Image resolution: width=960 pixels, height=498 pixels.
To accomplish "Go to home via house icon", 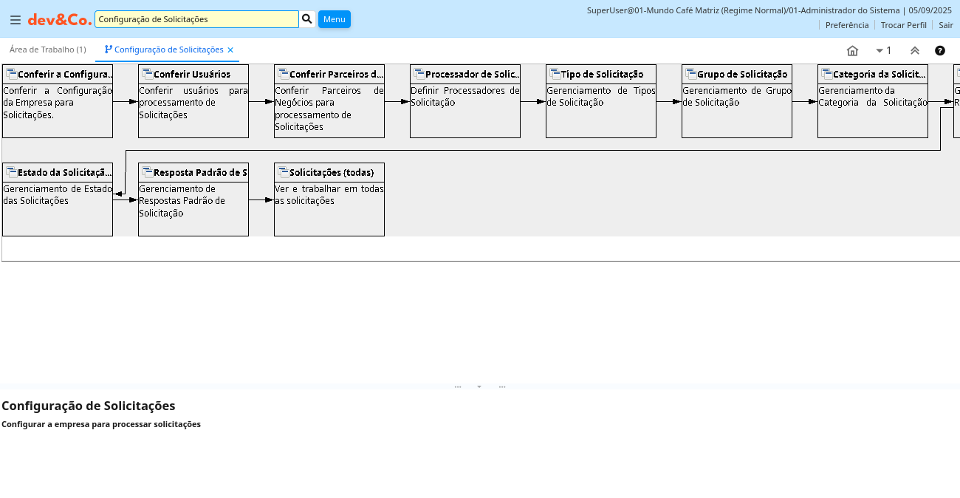I will click(852, 50).
